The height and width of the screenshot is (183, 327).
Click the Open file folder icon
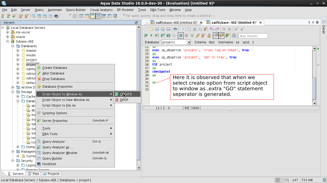[x=151, y=29]
